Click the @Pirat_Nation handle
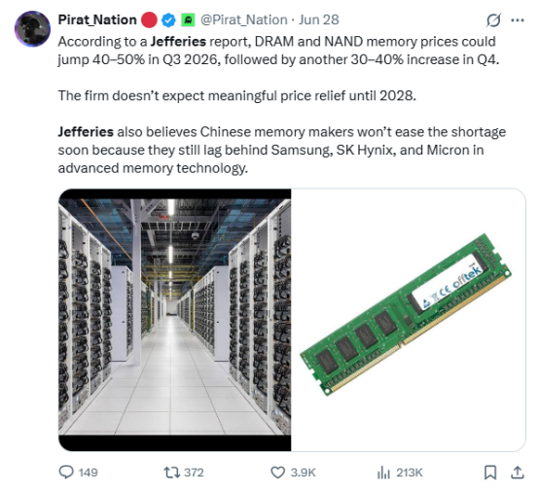Screen dimensions: 539x491 coord(244,19)
